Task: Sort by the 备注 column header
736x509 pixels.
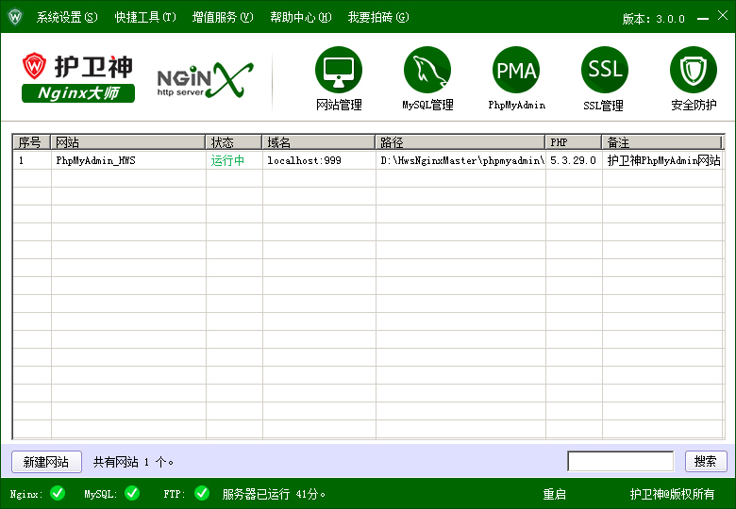Action: coord(661,142)
